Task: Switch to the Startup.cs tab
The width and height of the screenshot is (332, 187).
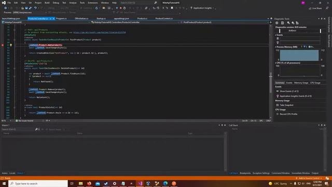Action: [101, 19]
